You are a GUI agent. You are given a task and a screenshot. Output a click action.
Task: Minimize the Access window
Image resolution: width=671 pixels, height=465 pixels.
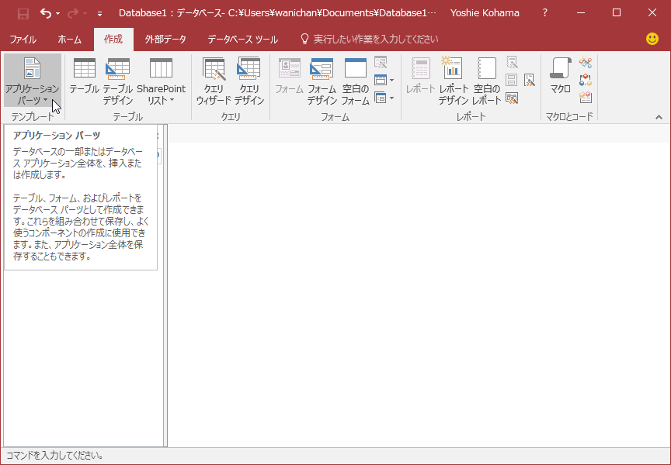coord(581,13)
